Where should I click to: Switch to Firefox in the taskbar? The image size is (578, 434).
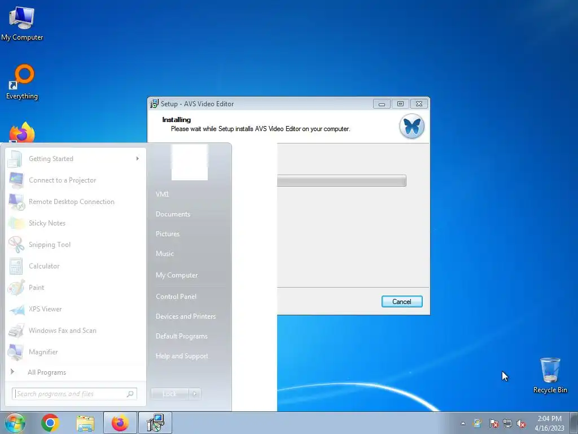(120, 423)
